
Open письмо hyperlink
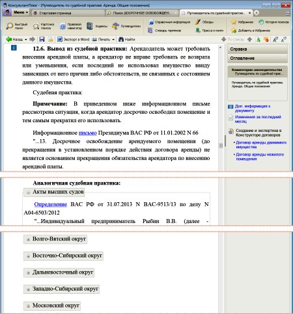(88, 133)
